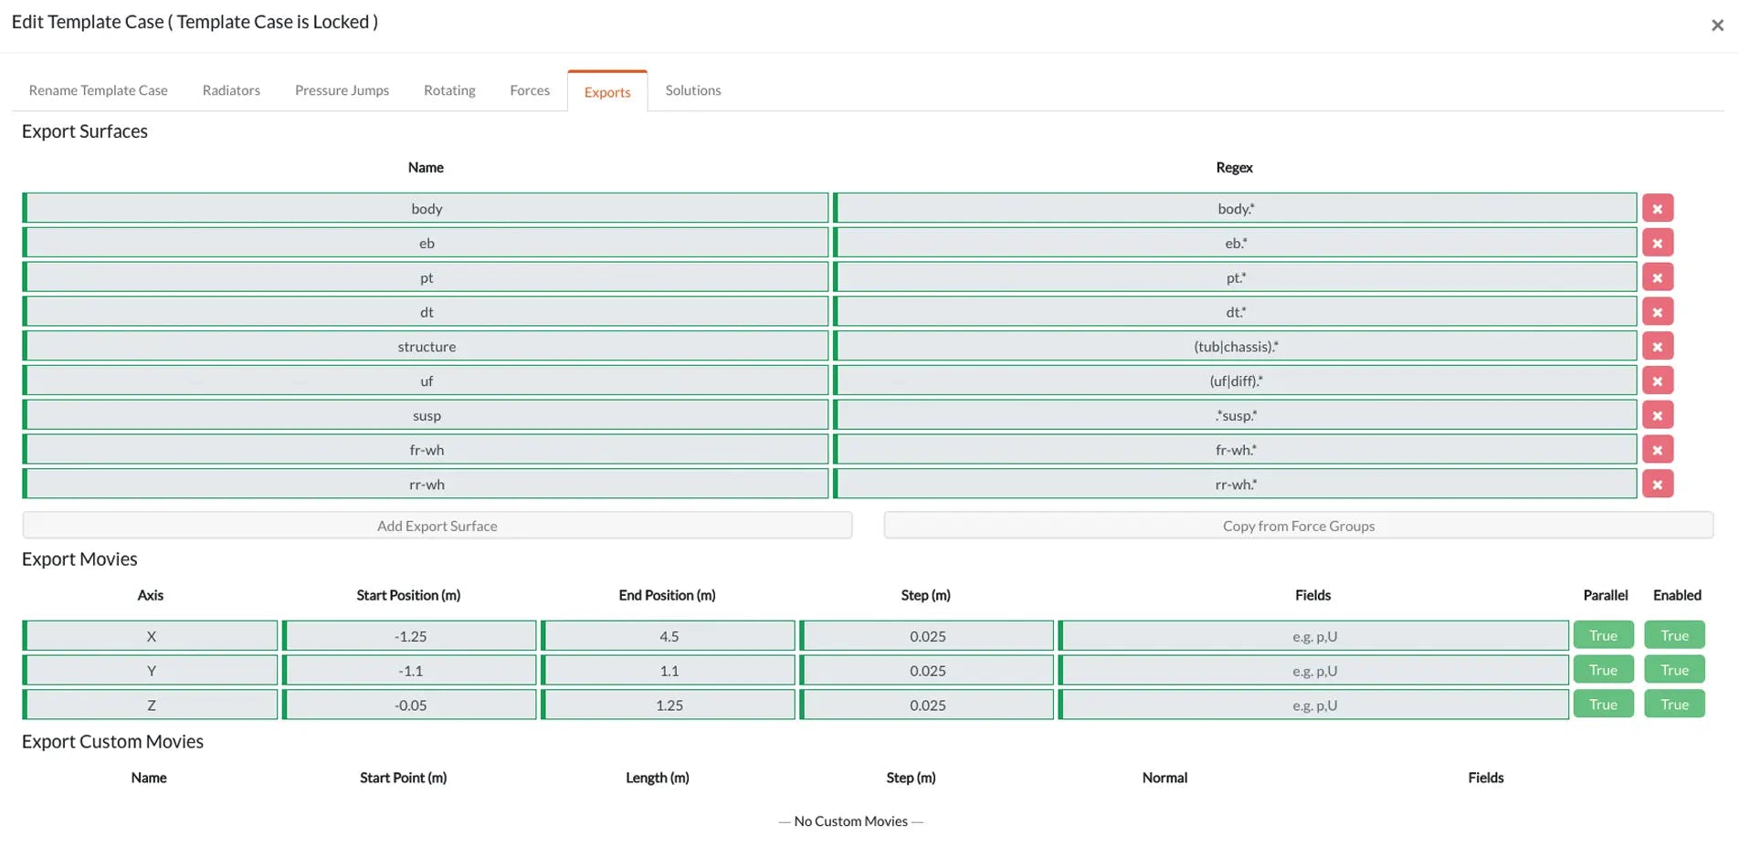Open the Pressure Jumps tab
1739x846 pixels.
point(342,90)
